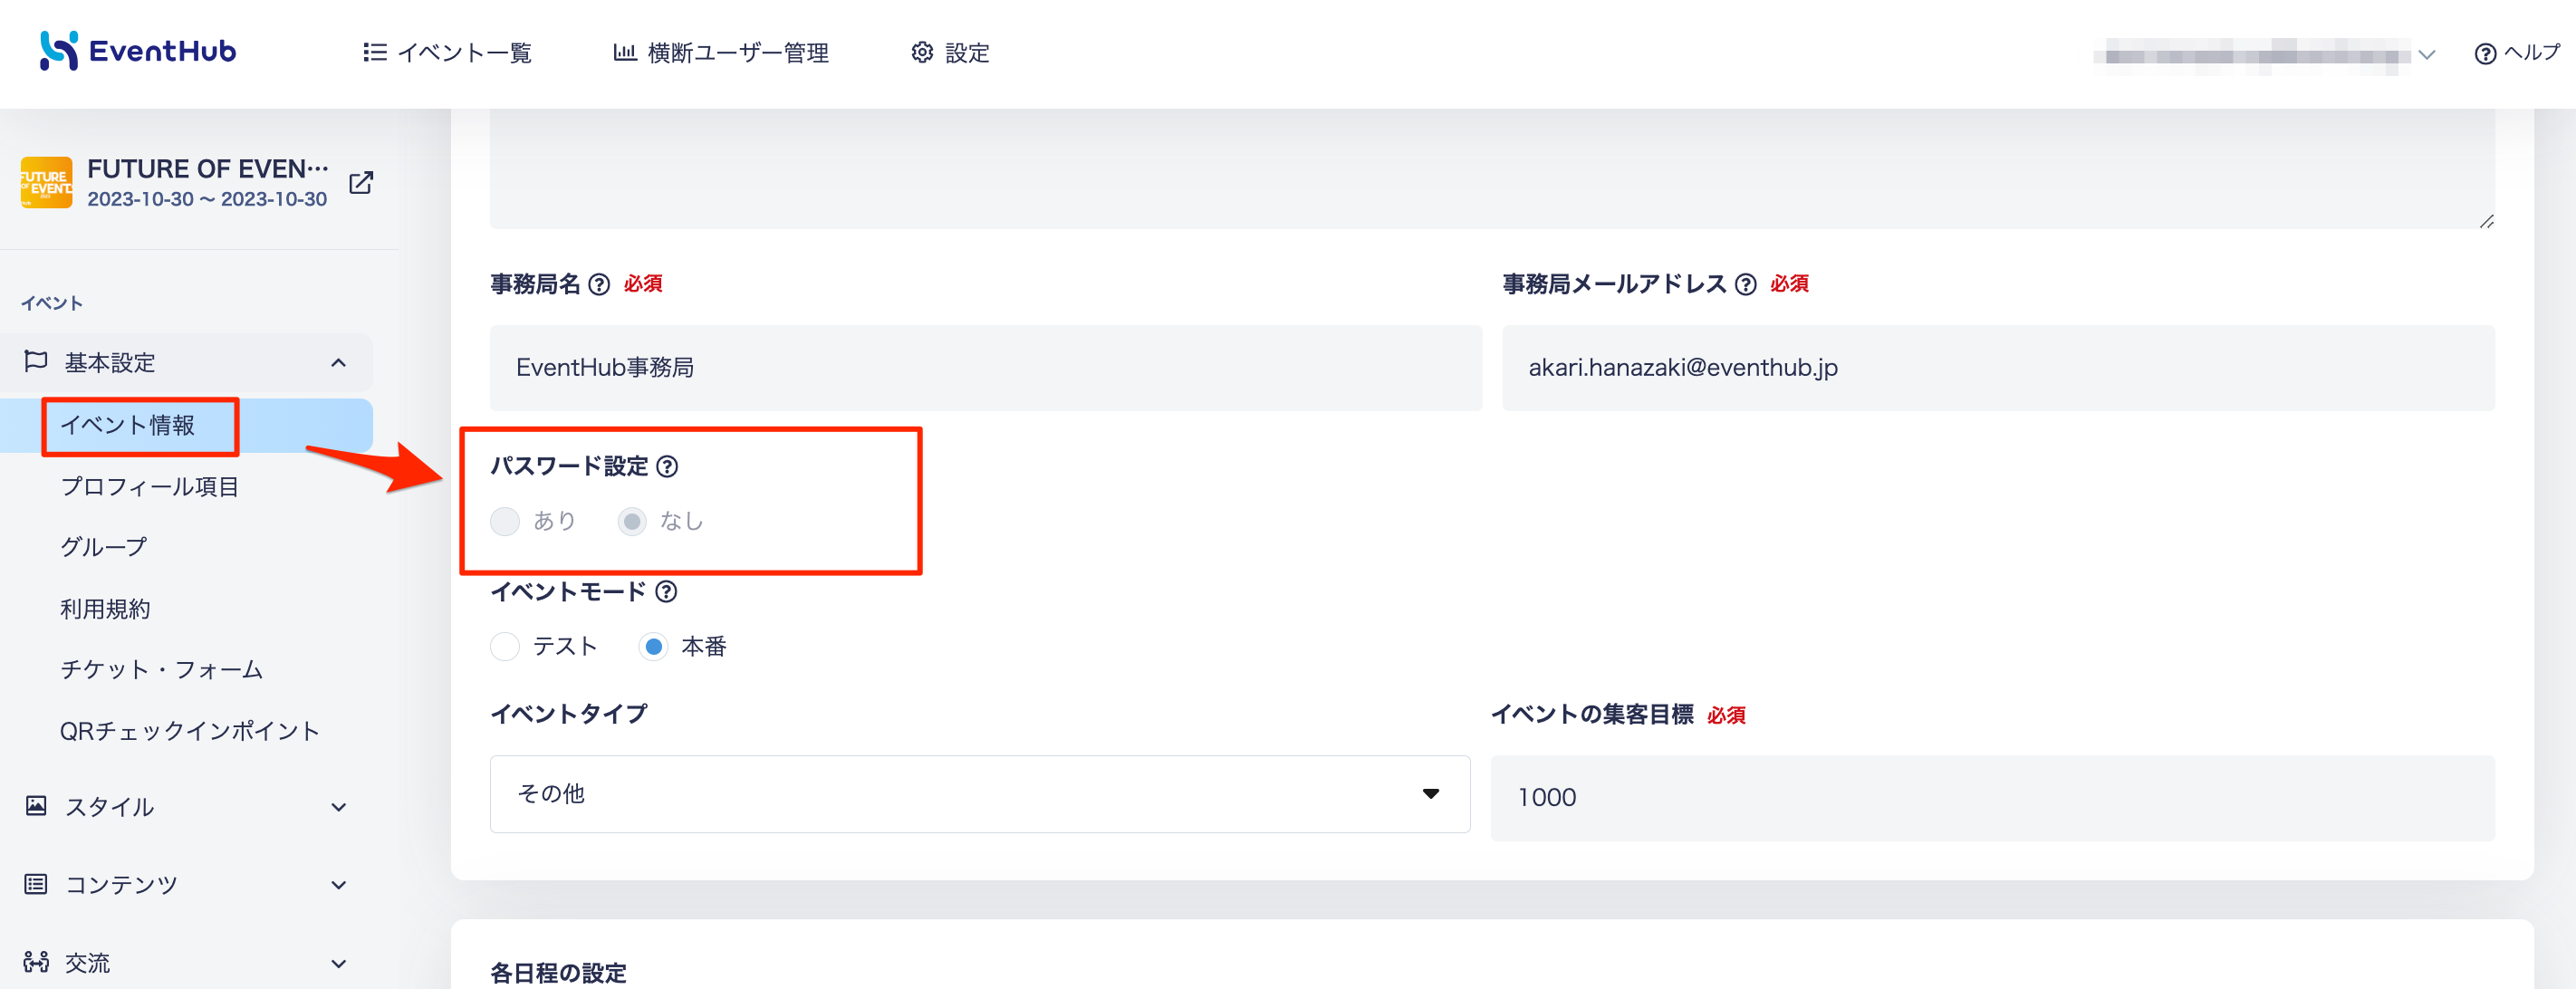Click the EventHub logo
2576x989 pixels.
138,51
